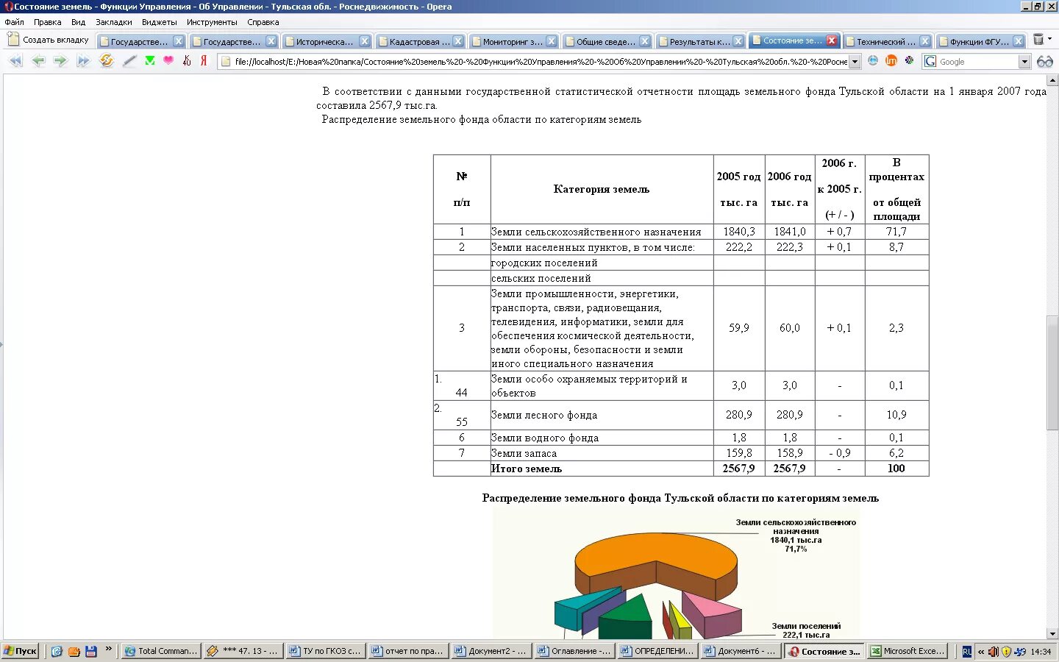This screenshot has width=1059, height=662.
Task: Click the wand (pencil) icon in toolbar
Action: click(x=129, y=61)
